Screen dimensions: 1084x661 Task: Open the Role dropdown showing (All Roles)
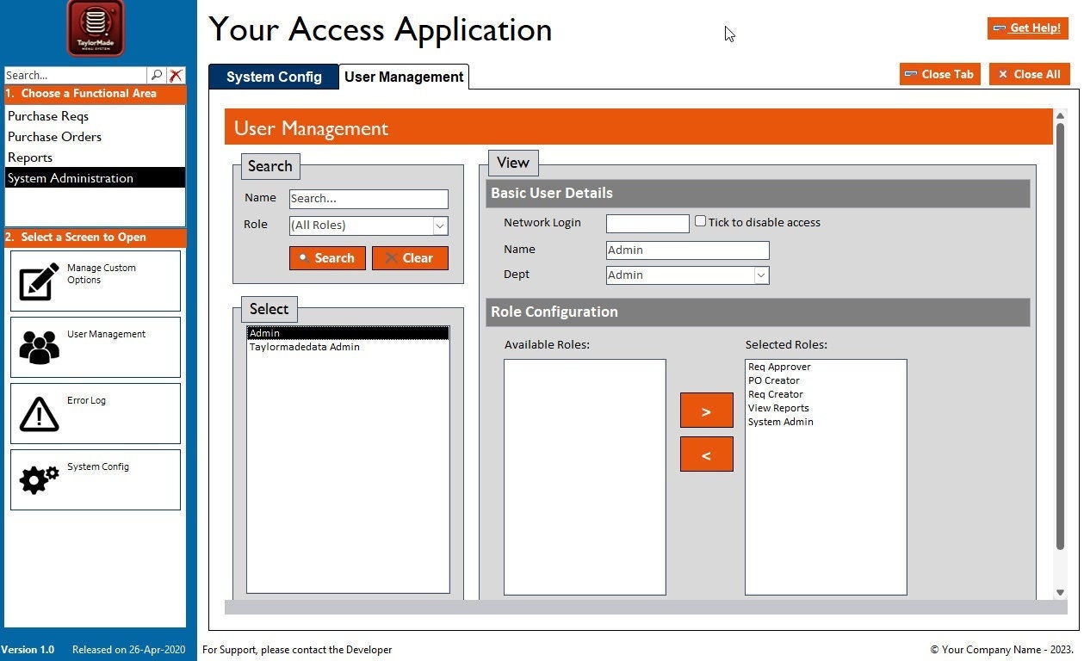[x=440, y=225]
